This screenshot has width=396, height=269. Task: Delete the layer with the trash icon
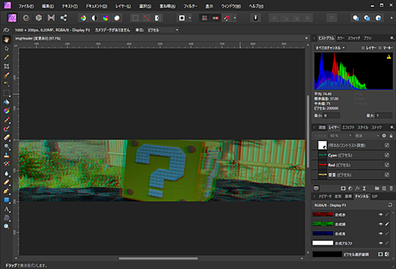click(x=391, y=188)
